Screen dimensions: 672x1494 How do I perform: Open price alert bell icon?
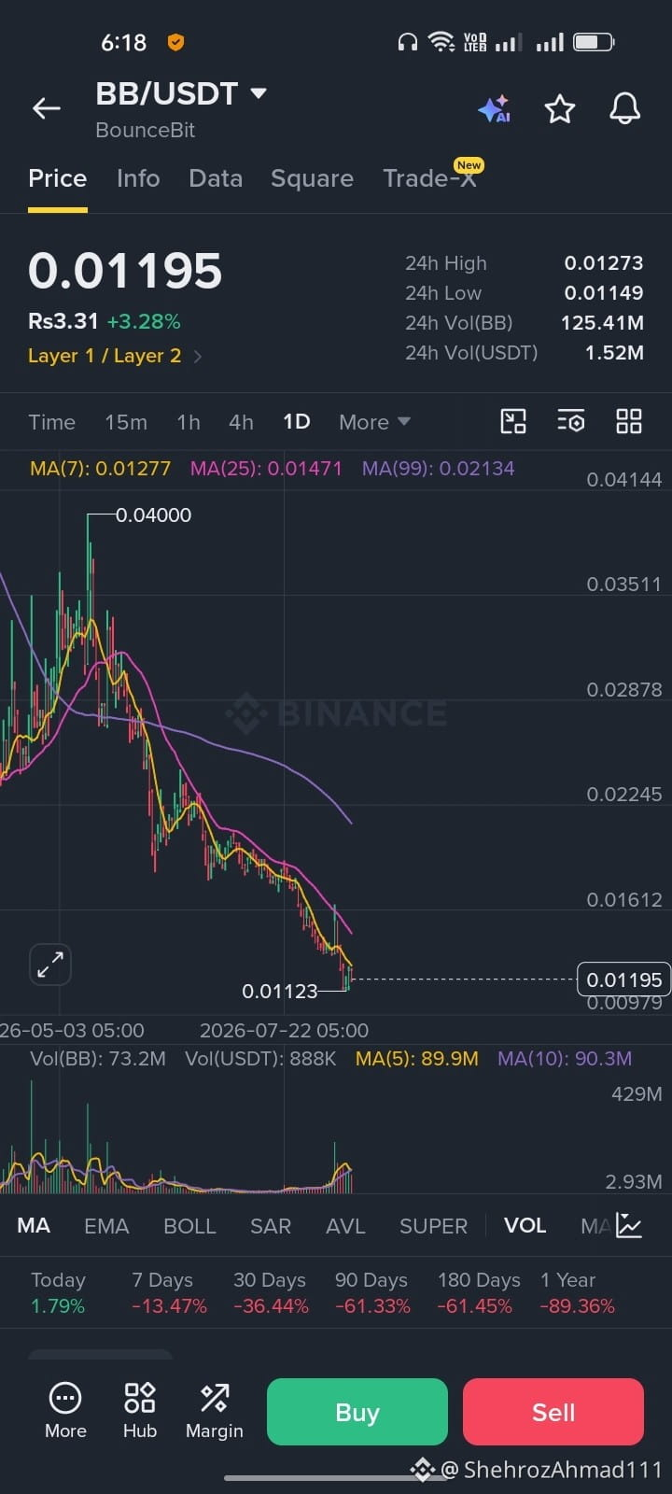(x=625, y=109)
